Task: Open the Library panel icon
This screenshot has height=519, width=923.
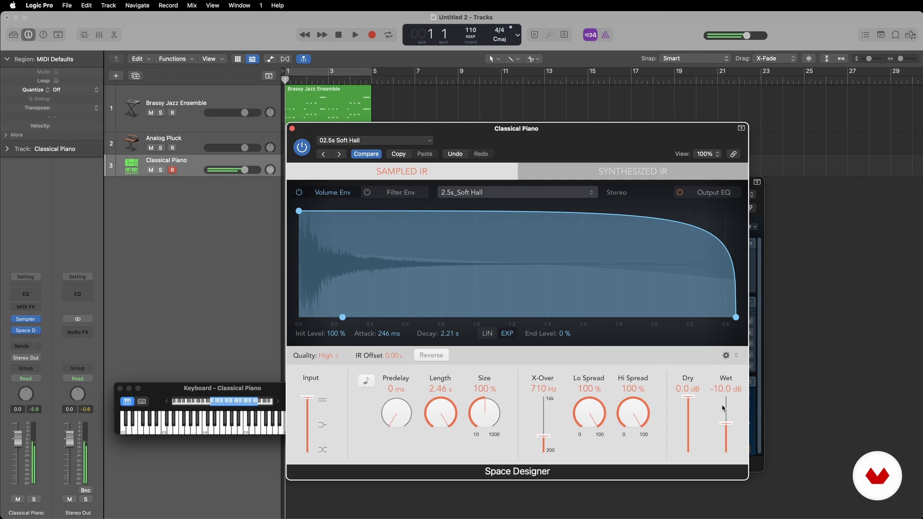Action: [x=13, y=35]
